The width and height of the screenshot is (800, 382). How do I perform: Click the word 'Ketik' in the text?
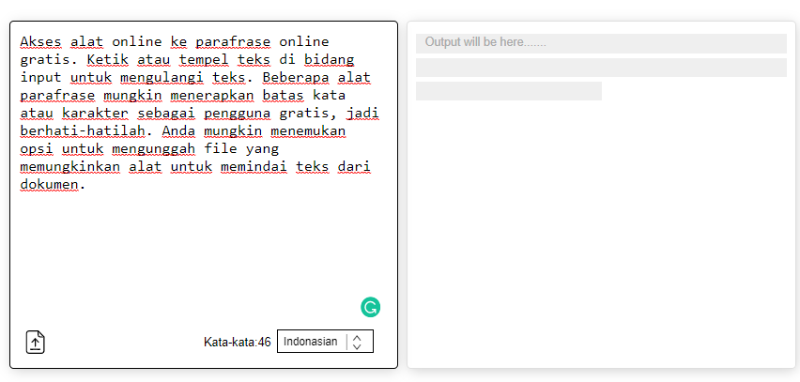click(x=108, y=59)
